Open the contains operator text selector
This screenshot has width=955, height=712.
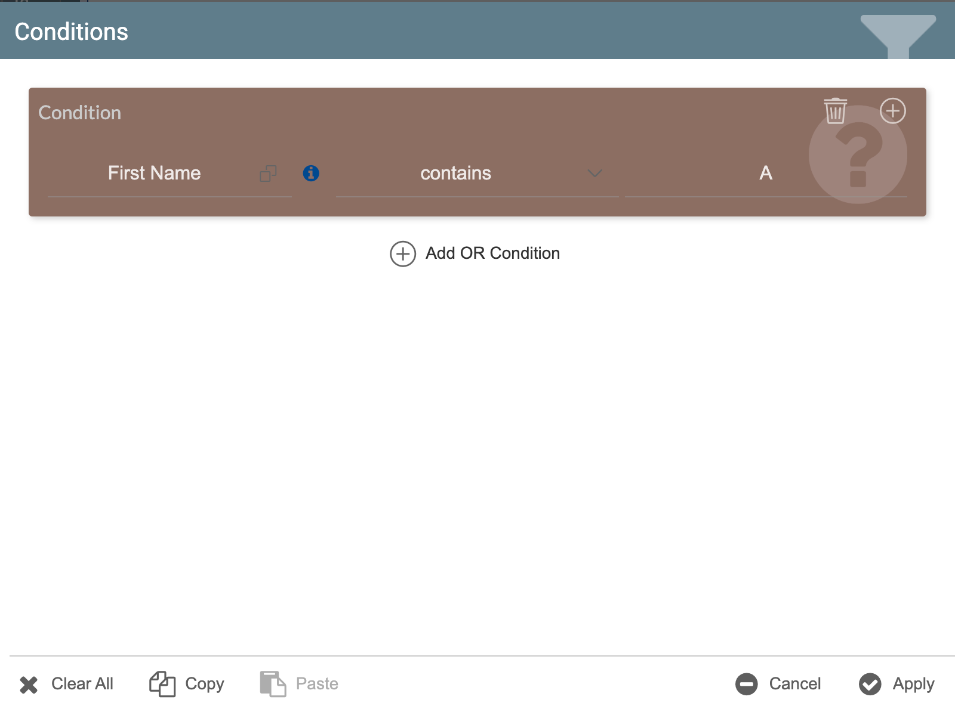[x=455, y=174]
